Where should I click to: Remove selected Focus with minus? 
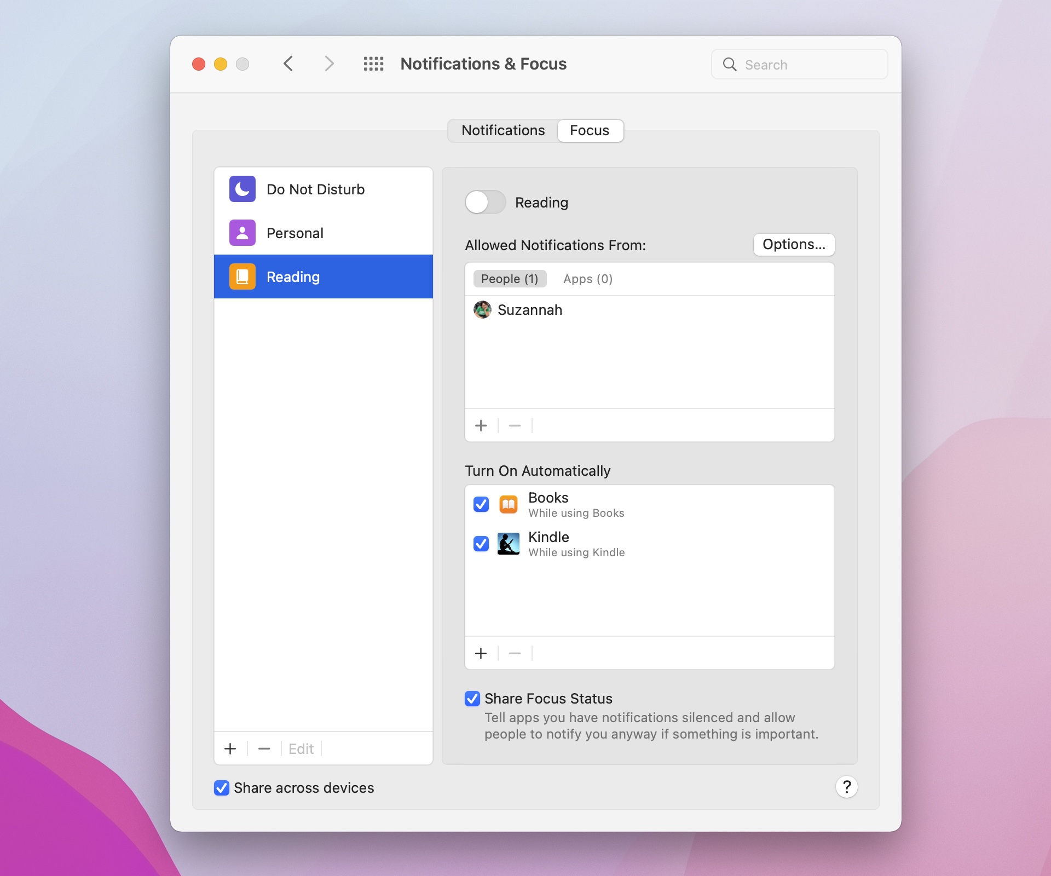click(x=264, y=748)
